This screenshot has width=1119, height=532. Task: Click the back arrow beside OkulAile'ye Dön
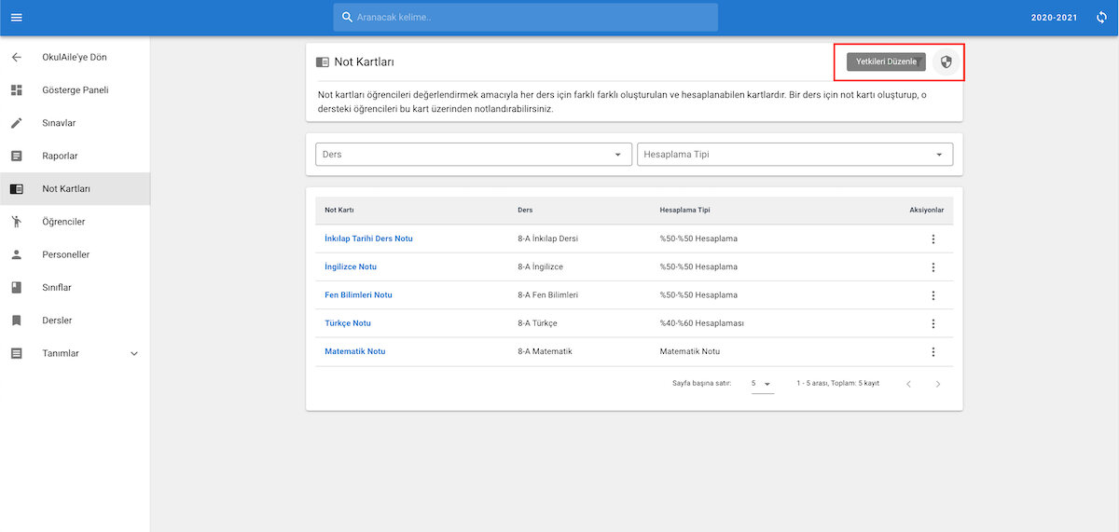16,58
